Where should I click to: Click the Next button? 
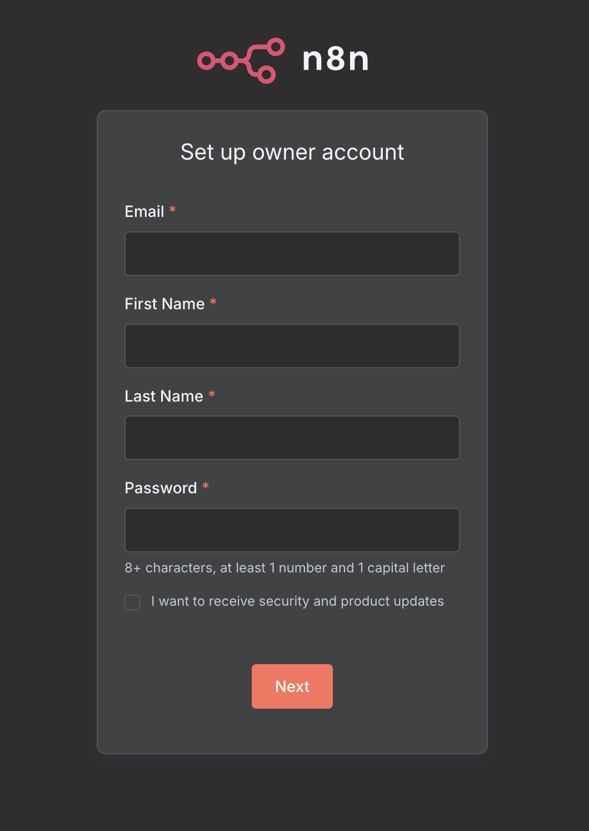[x=292, y=686]
